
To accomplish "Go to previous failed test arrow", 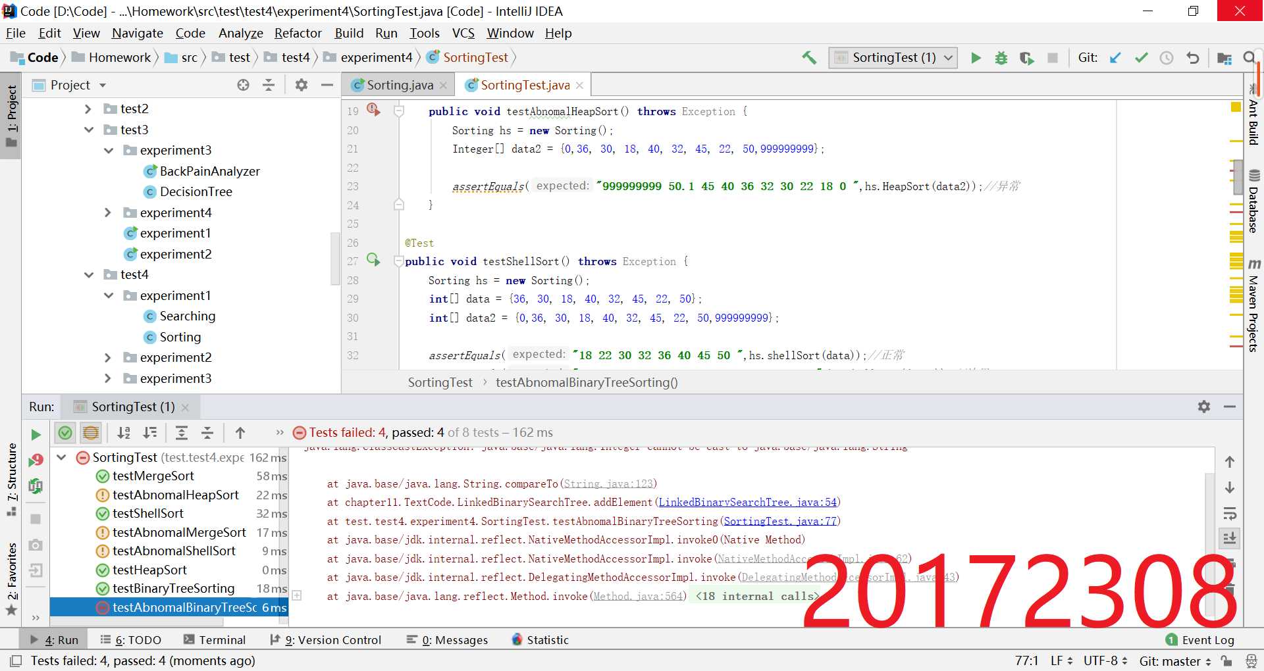I will point(240,433).
